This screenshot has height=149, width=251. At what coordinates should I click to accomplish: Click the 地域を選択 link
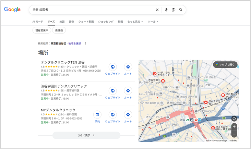75,44
